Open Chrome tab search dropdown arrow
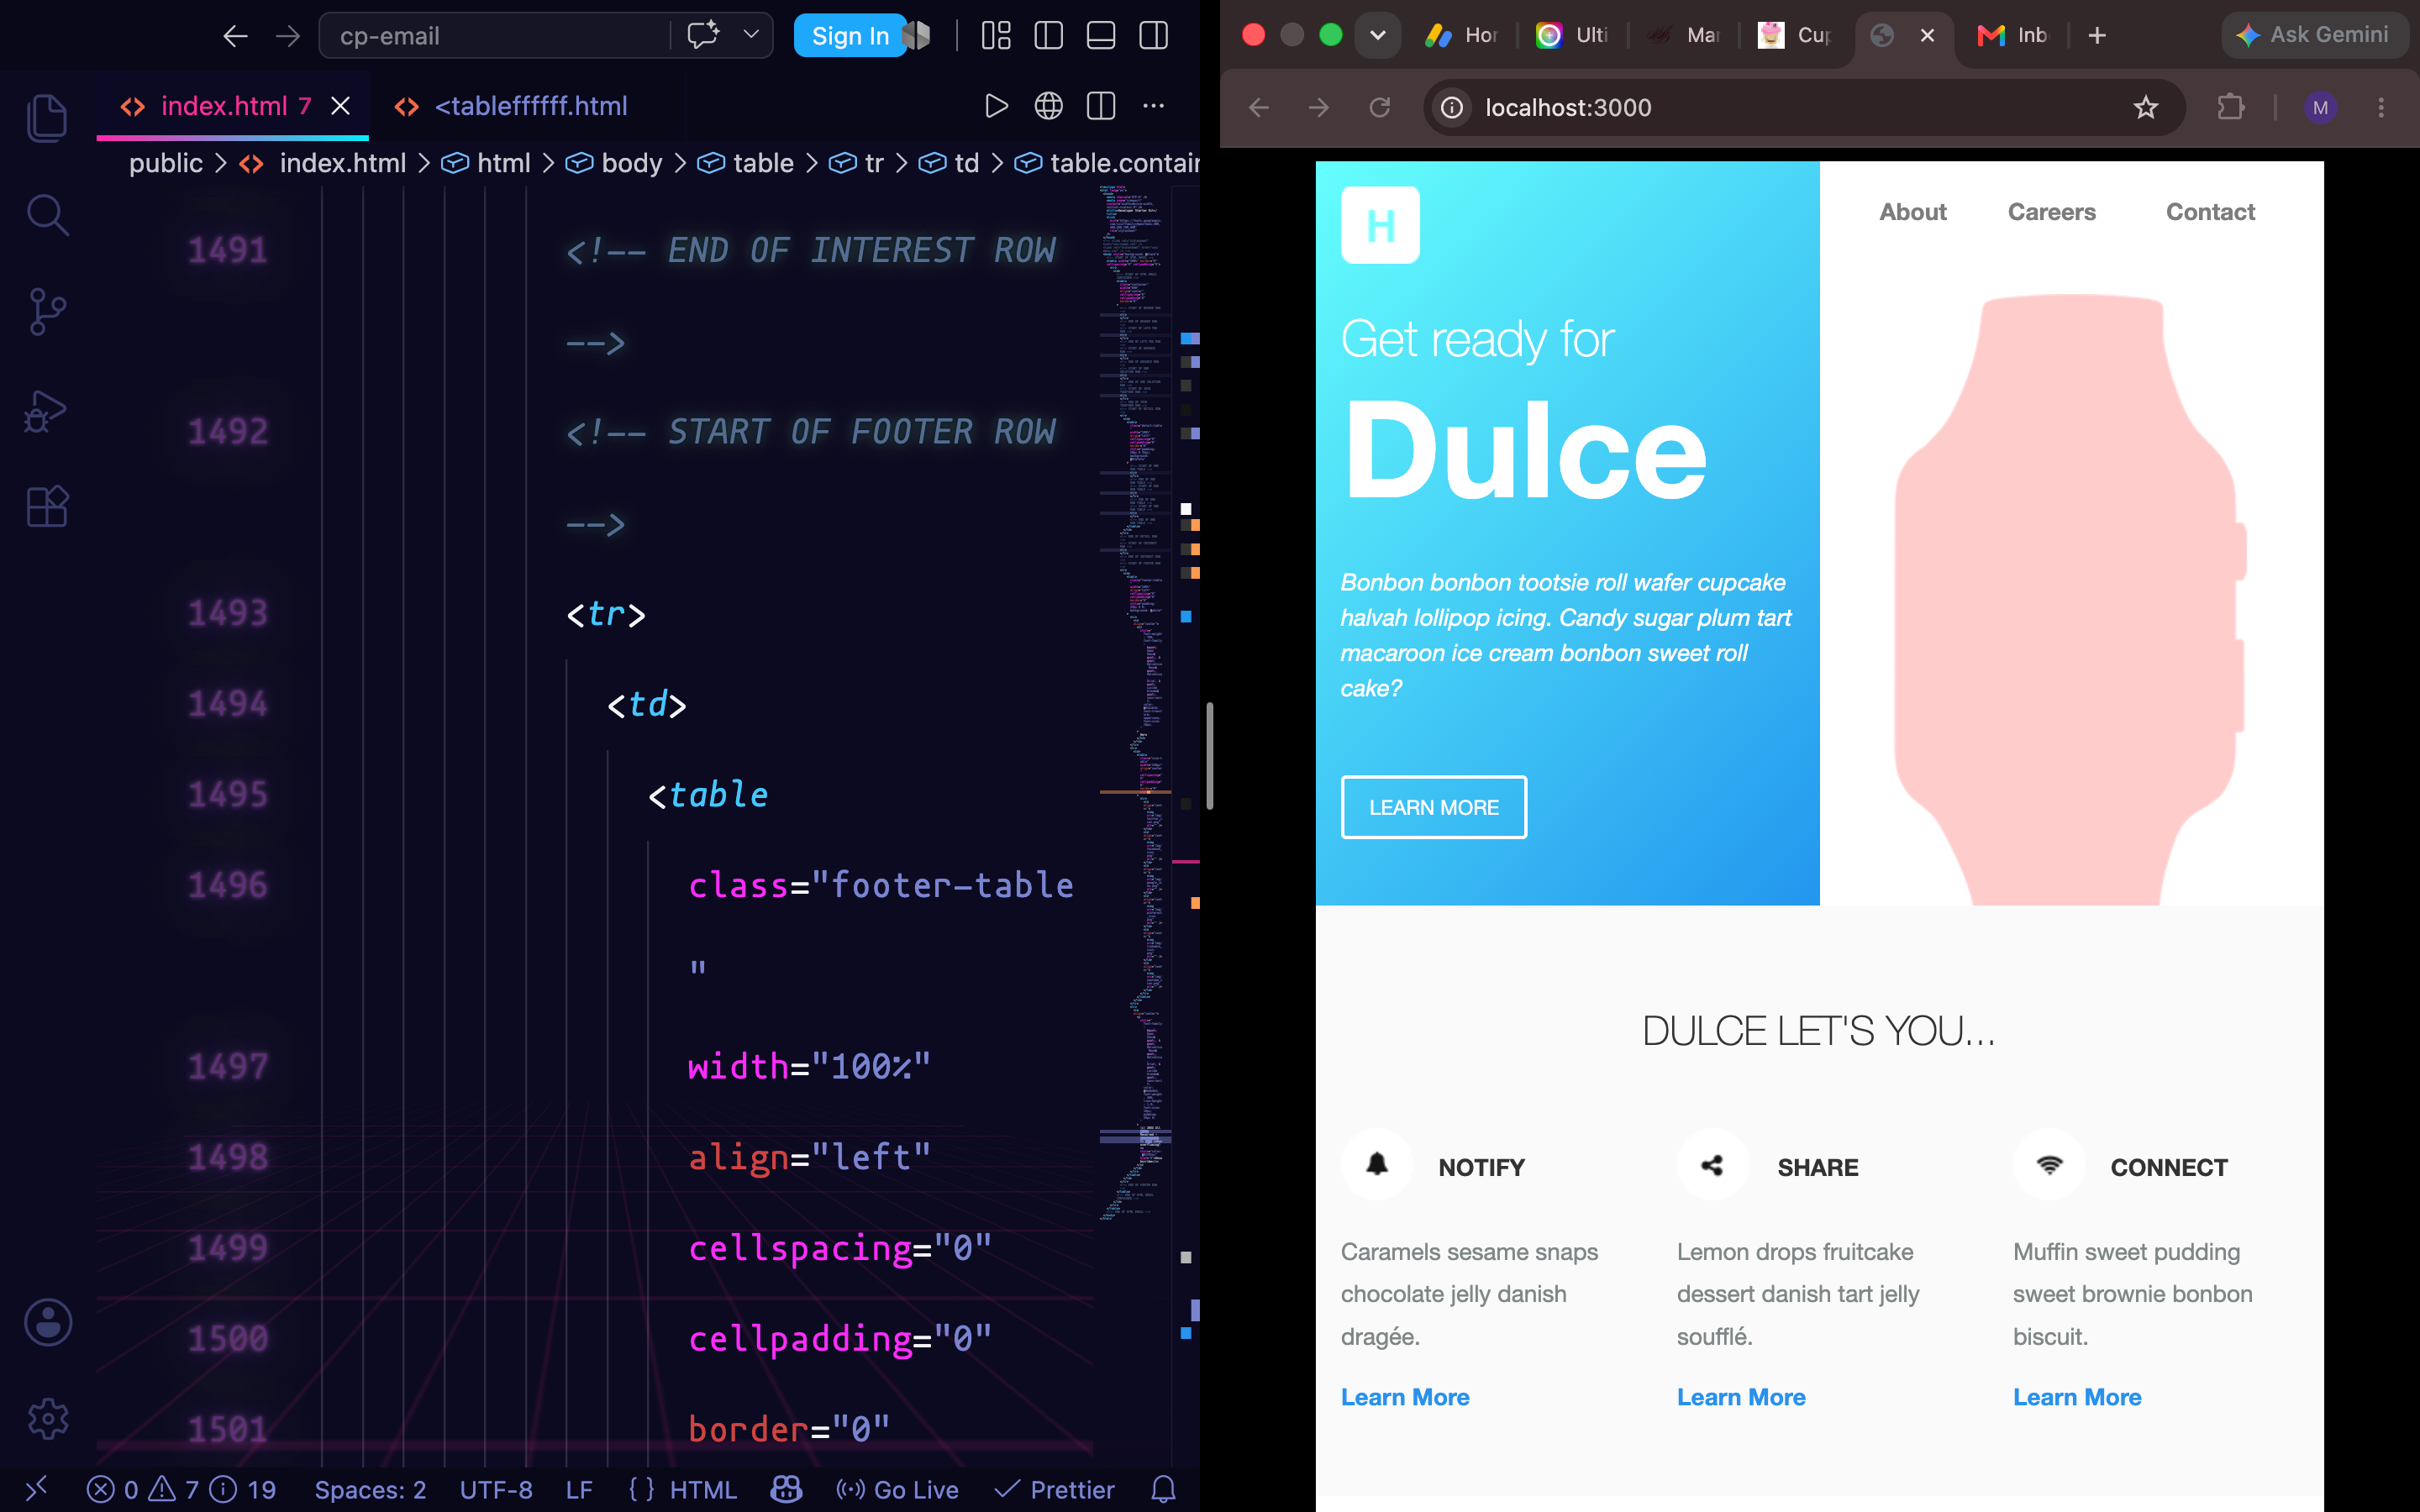The width and height of the screenshot is (2420, 1512). (x=1377, y=36)
